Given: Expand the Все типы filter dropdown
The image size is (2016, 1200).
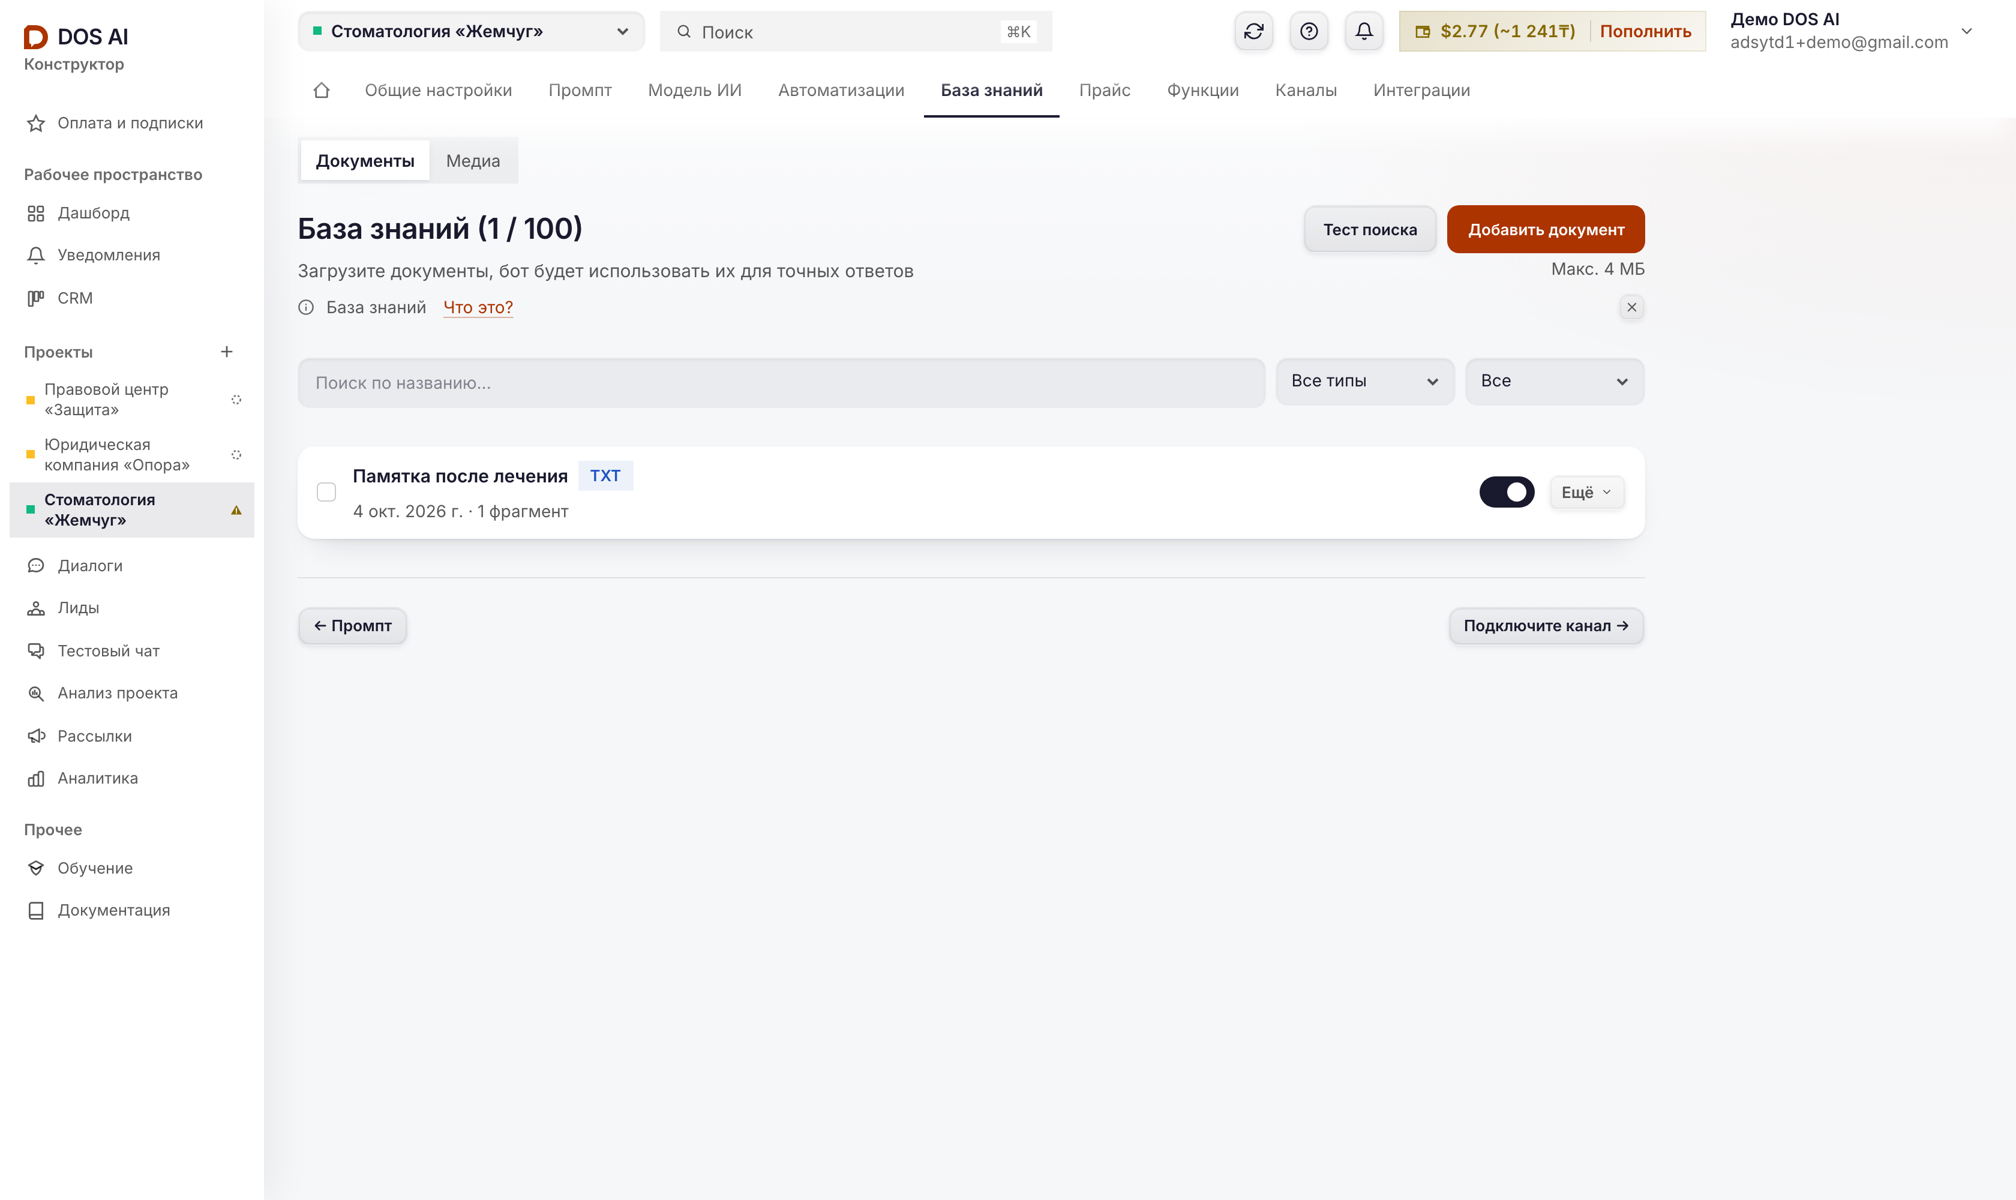Looking at the screenshot, I should tap(1364, 381).
